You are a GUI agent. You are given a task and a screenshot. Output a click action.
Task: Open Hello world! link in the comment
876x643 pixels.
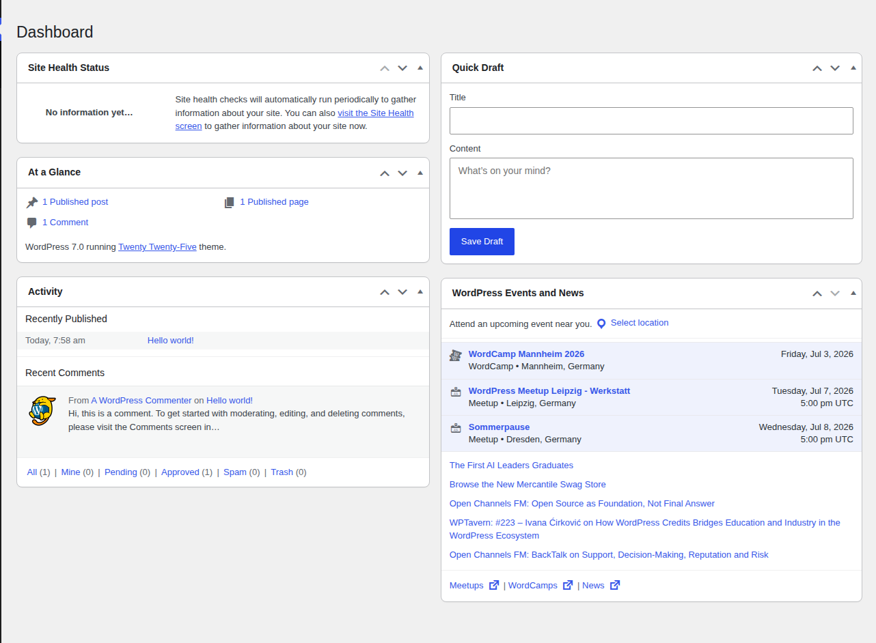click(x=230, y=401)
